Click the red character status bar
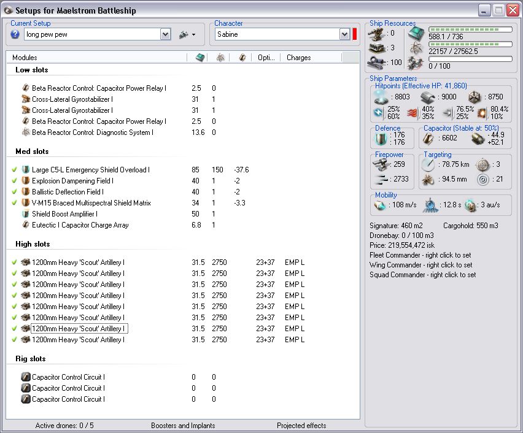 click(x=355, y=34)
